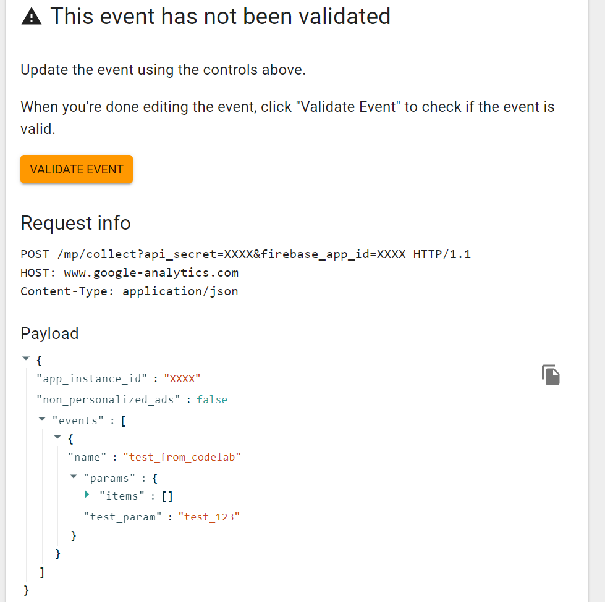Click the "test_from_codelab" event name value

pyautogui.click(x=182, y=457)
